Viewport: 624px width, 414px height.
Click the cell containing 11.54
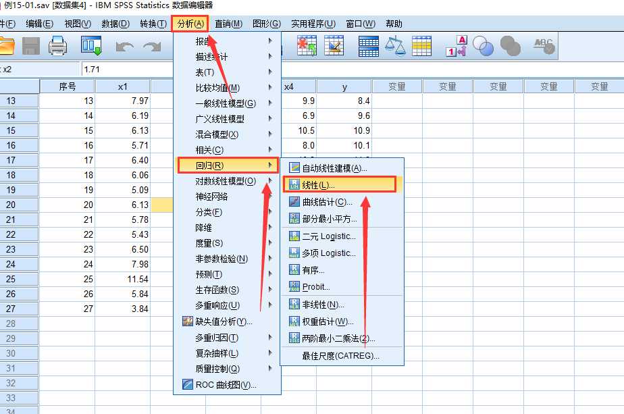(123, 279)
